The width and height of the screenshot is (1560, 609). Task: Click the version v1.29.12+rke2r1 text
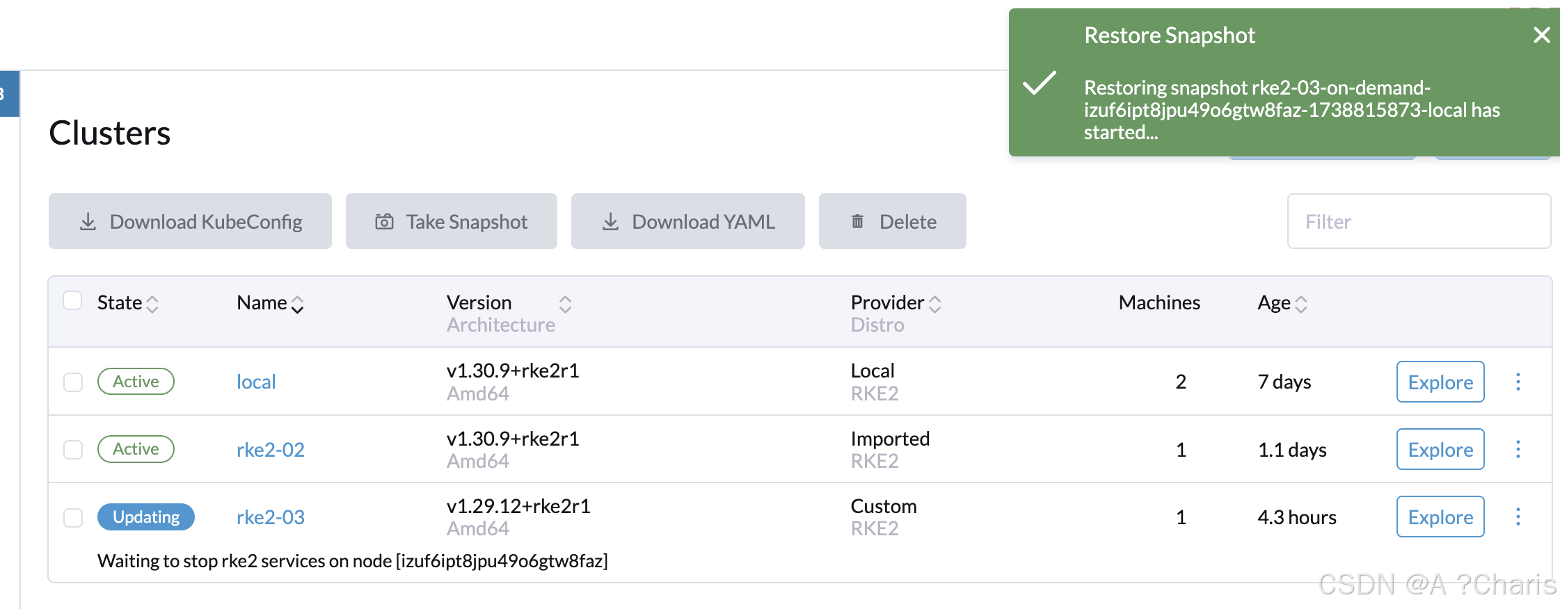tap(518, 506)
